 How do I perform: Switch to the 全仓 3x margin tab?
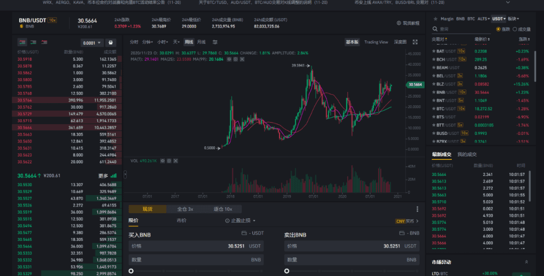pos(185,209)
